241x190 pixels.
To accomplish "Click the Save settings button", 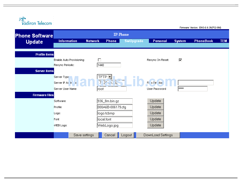I will coord(84,135).
